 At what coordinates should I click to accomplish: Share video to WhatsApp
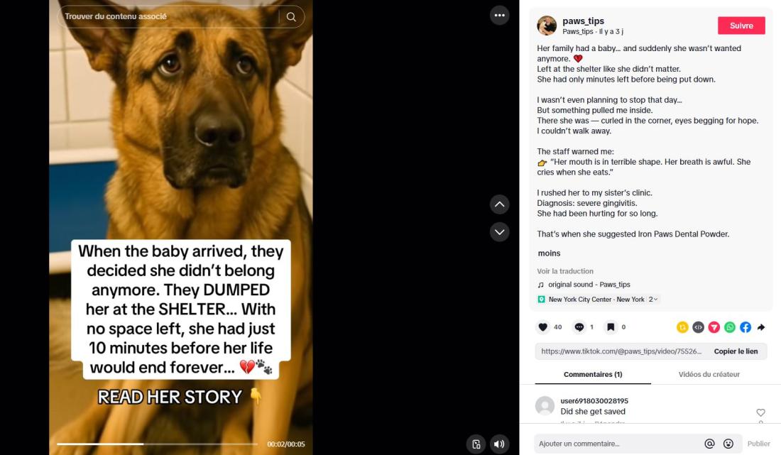coord(730,327)
